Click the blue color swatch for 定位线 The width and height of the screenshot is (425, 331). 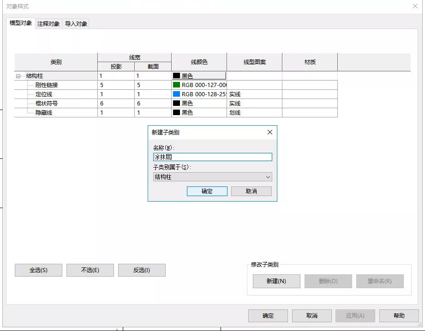176,94
